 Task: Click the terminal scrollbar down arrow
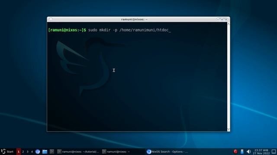[x=229, y=130]
